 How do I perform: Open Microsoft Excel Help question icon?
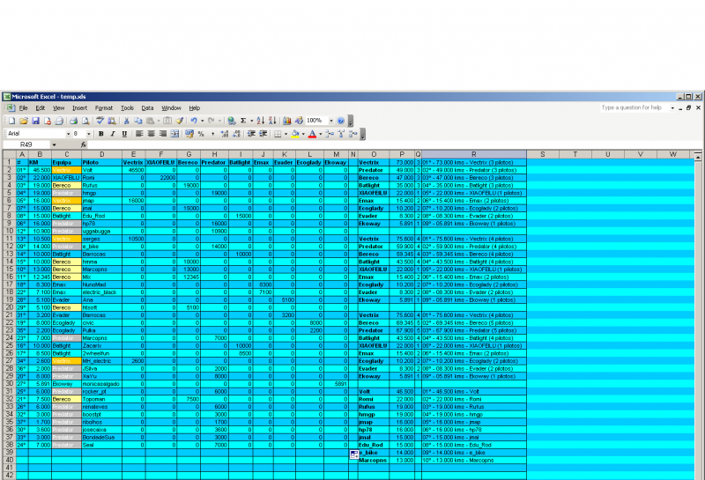[x=340, y=121]
